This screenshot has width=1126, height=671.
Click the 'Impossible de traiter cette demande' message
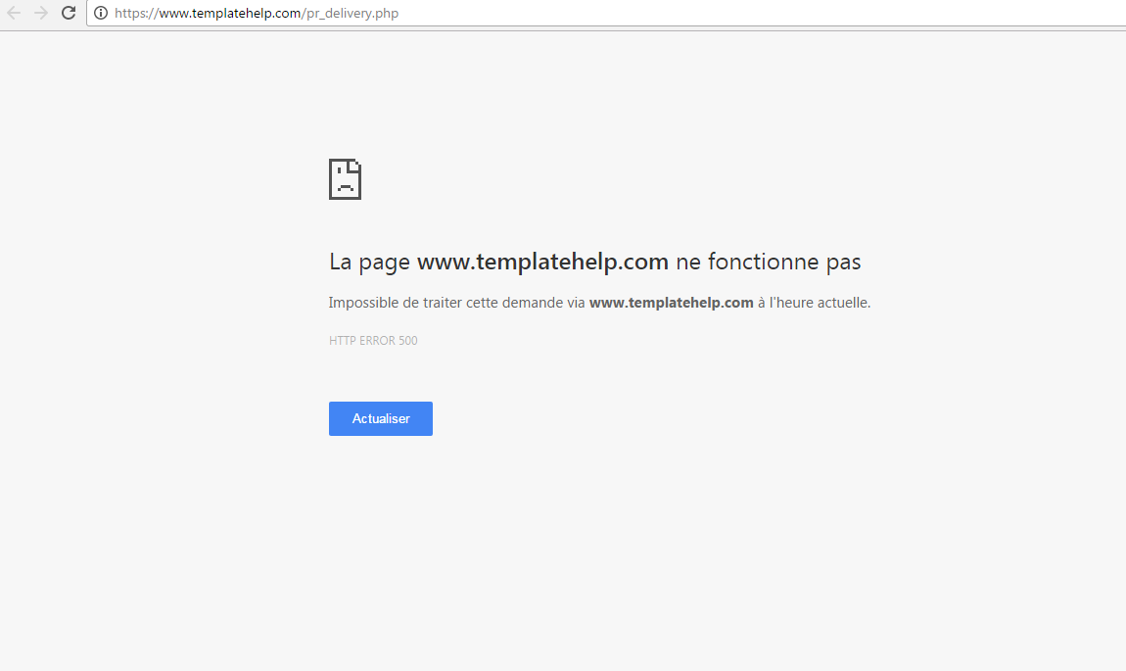click(599, 303)
